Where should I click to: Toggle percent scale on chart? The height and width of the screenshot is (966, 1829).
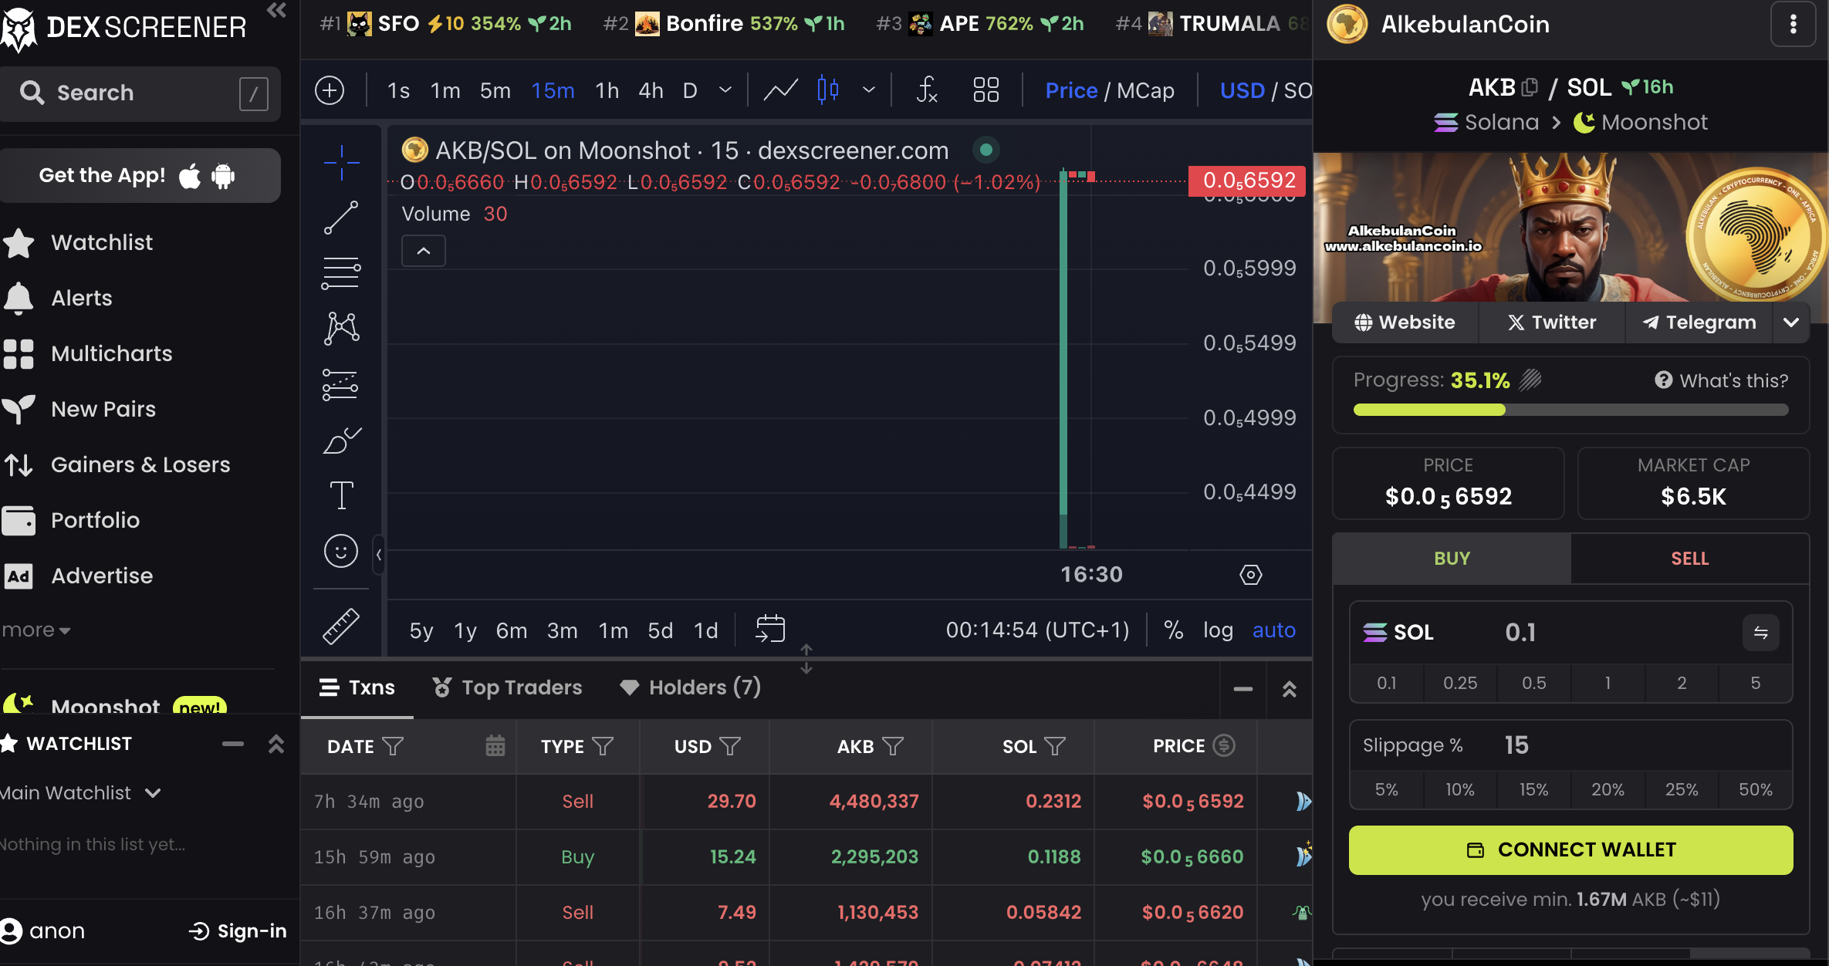click(1173, 630)
